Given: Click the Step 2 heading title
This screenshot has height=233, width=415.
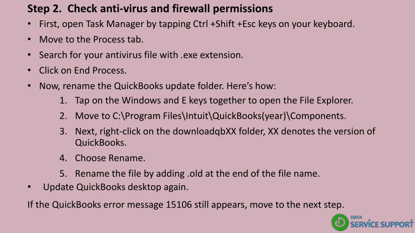Looking at the screenshot, I should pyautogui.click(x=150, y=8).
